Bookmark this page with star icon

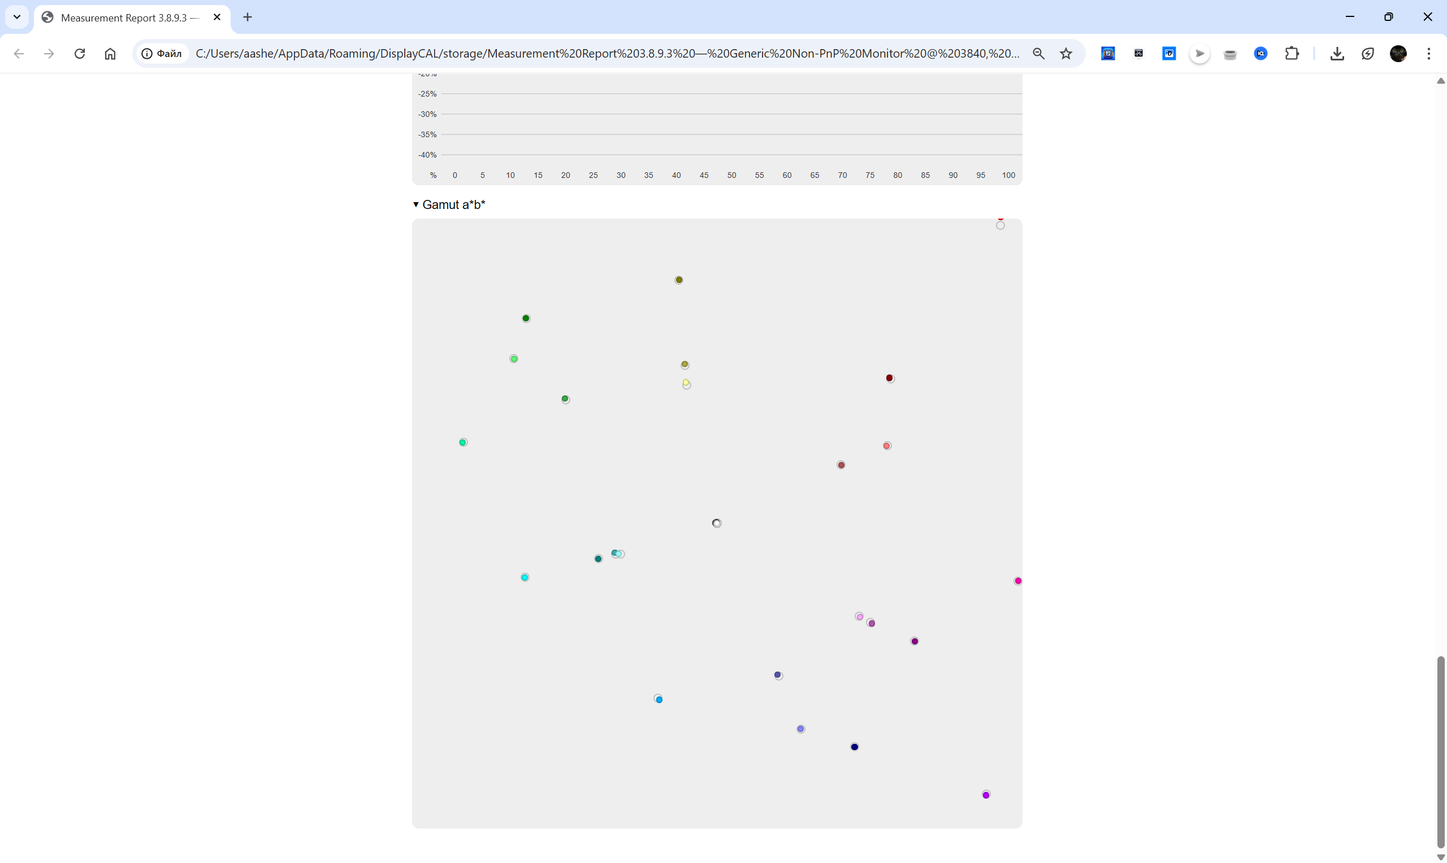(x=1065, y=54)
